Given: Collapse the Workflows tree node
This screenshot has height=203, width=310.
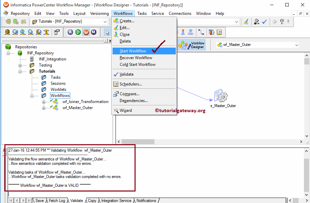Looking at the screenshot, I should 32,96.
